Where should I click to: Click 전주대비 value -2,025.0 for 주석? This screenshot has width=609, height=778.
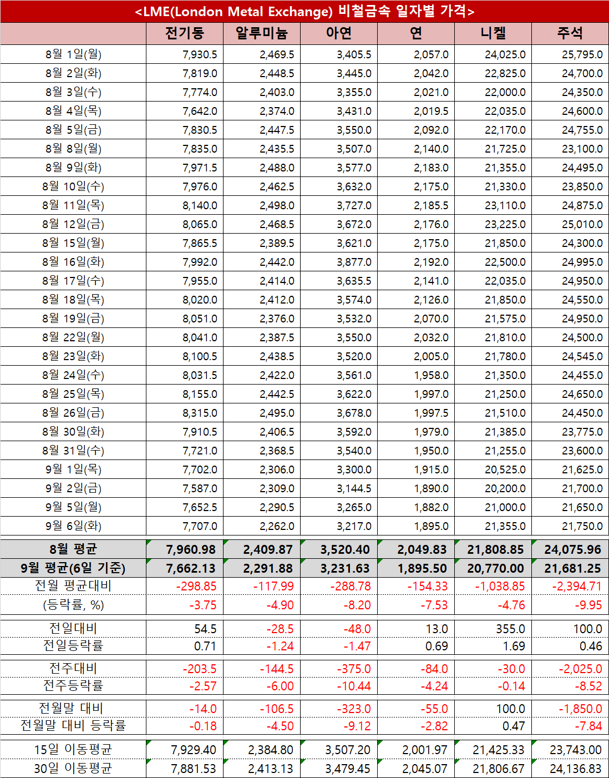[x=580, y=669]
